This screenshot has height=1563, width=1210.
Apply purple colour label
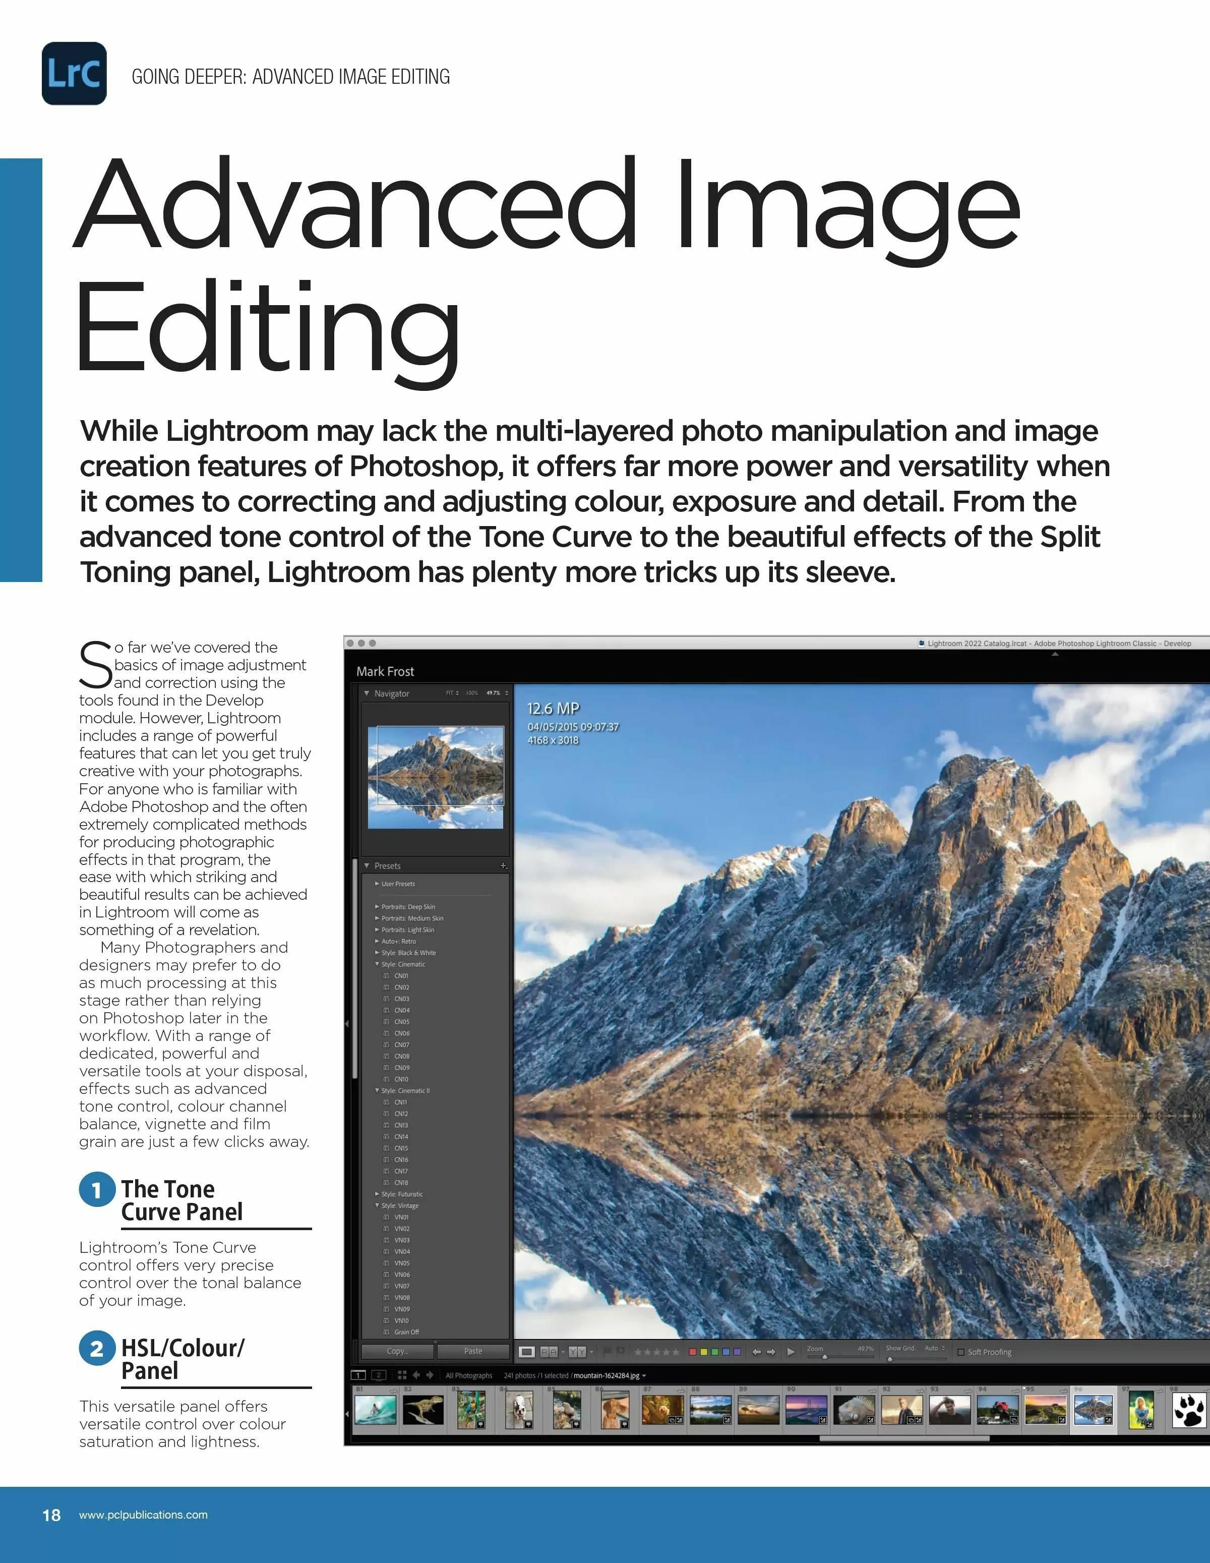point(737,1352)
